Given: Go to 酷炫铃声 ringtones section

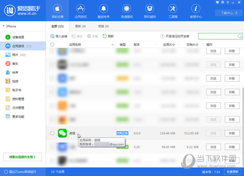Looking at the screenshot, I should (103, 11).
